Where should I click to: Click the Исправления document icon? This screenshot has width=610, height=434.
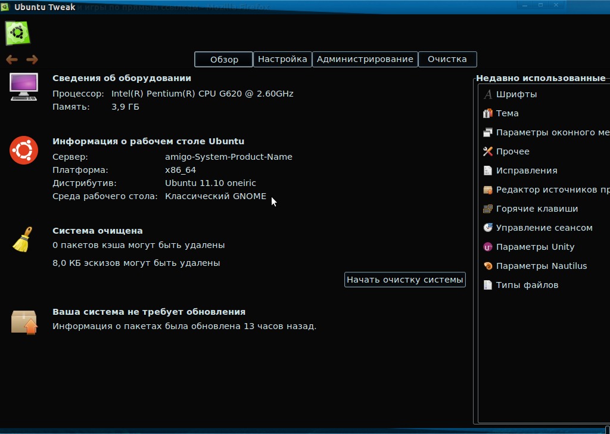487,170
